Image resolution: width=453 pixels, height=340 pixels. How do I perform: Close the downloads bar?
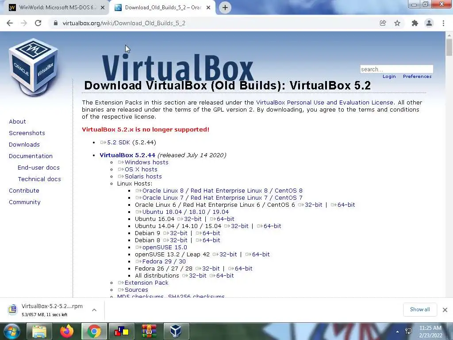coord(445,310)
